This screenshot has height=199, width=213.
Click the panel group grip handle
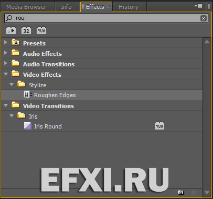[x=209, y=6]
